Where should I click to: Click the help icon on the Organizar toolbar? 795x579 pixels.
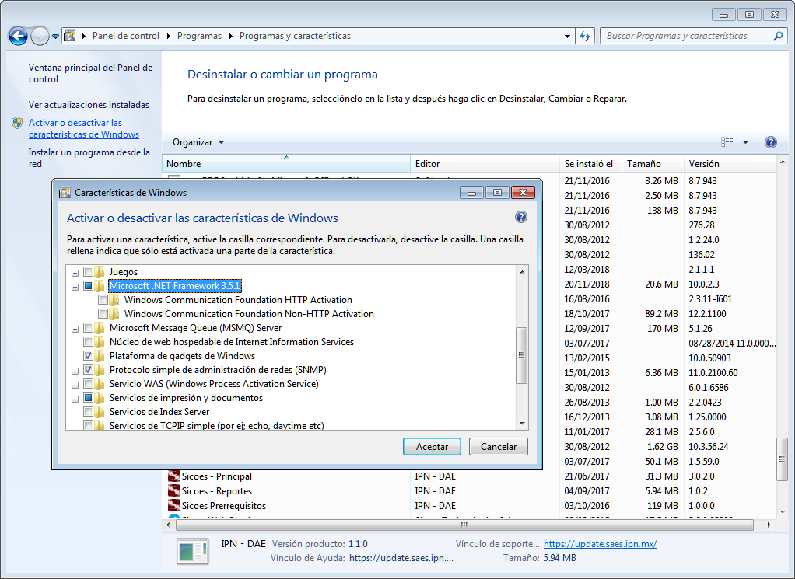pyautogui.click(x=770, y=142)
